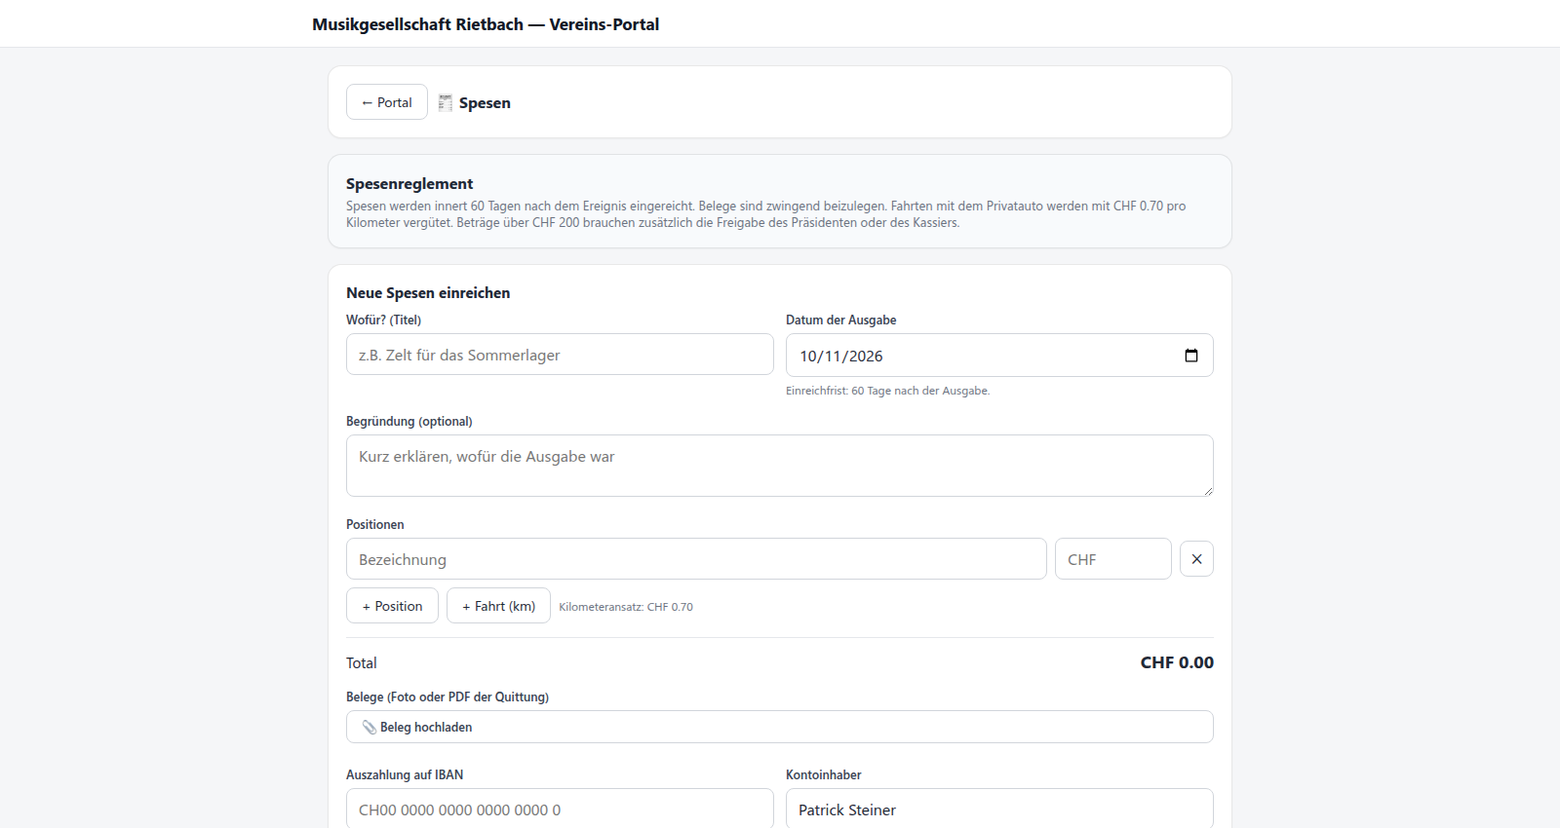Click the Neue Spesen einreichen heading
1560x828 pixels.
pos(428,292)
